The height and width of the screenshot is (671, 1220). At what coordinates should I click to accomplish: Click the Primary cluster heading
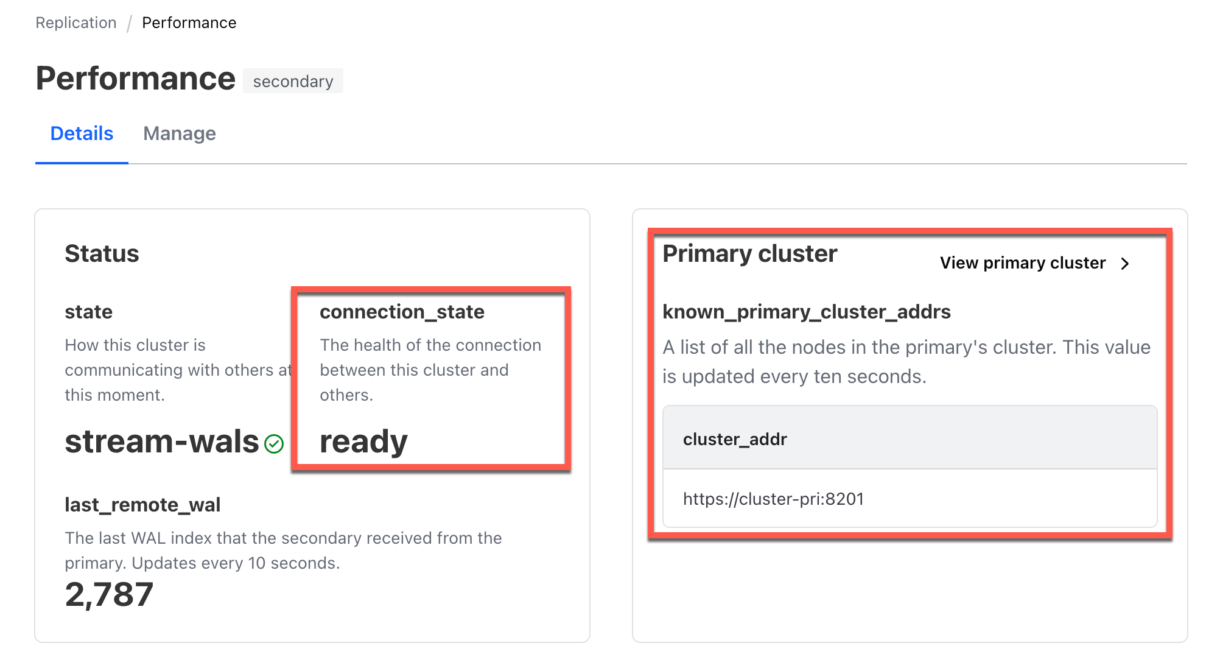749,253
